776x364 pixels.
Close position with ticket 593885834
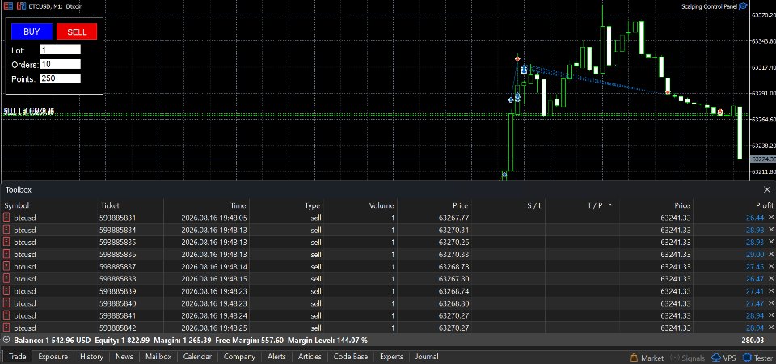771,230
